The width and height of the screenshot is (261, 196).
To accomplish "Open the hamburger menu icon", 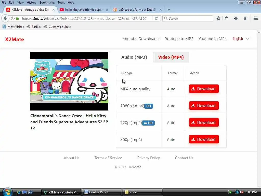I will click(256, 18).
